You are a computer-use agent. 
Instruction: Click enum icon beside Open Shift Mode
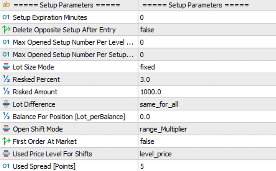[6, 129]
